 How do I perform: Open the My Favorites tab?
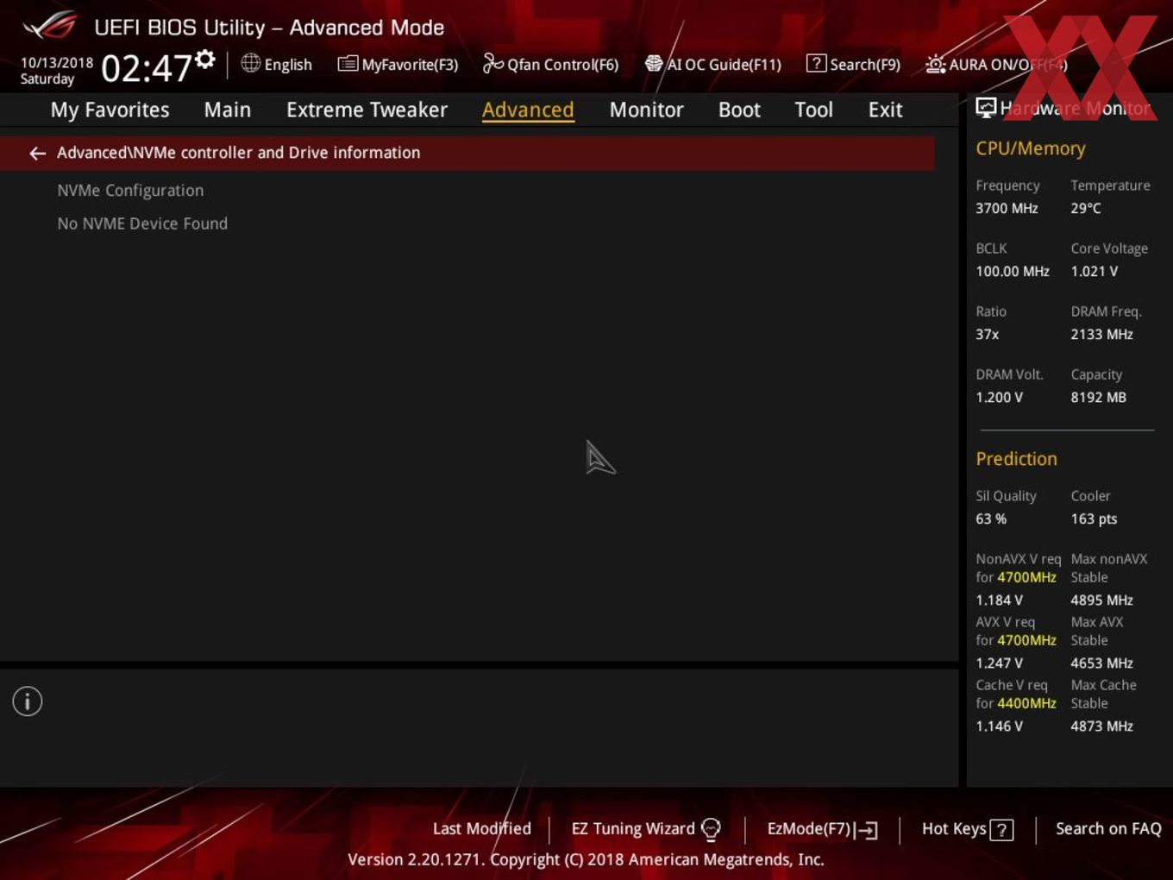(110, 110)
